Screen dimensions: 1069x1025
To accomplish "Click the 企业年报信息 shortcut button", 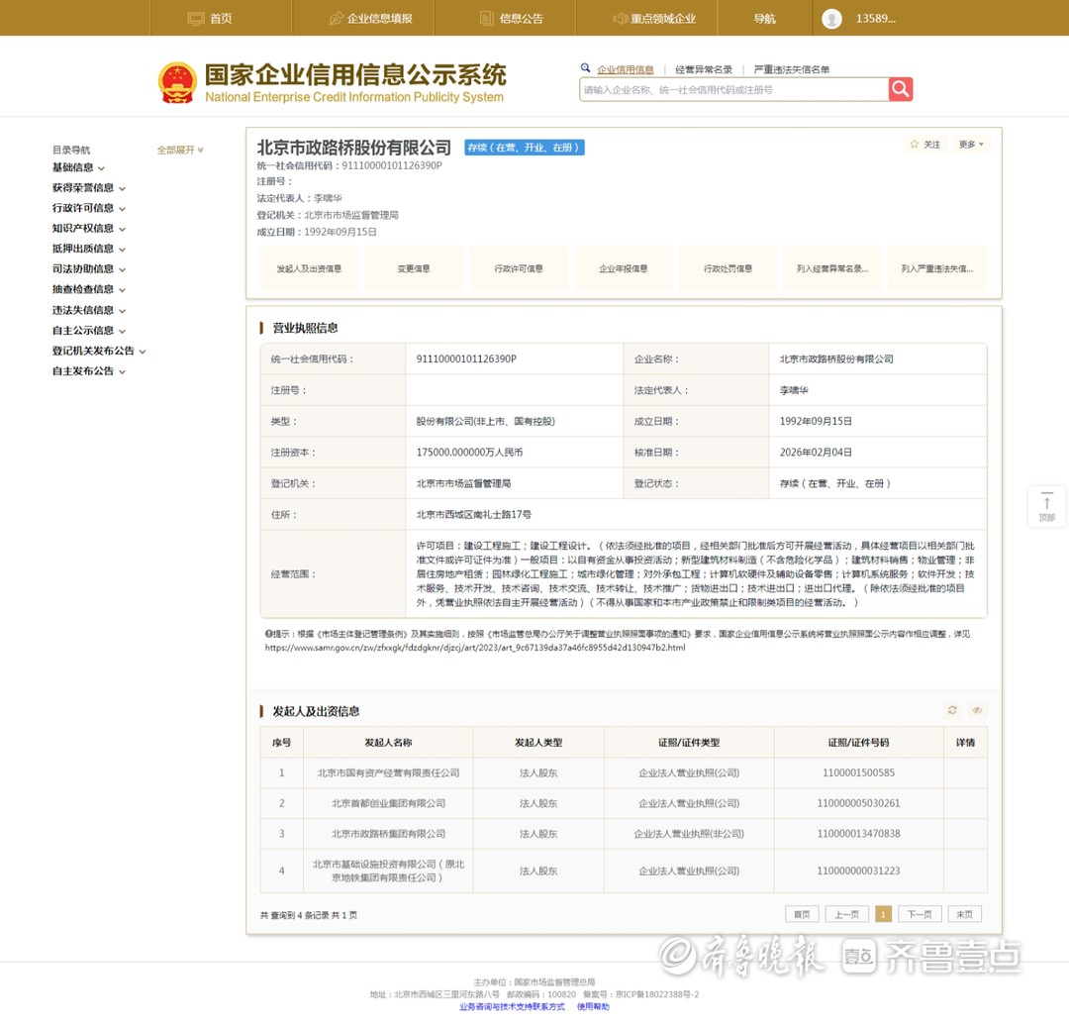I will [624, 268].
